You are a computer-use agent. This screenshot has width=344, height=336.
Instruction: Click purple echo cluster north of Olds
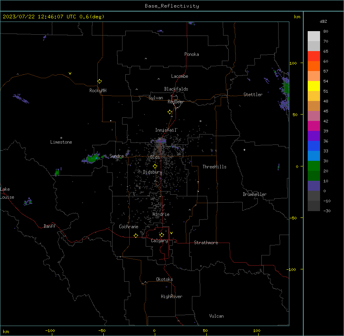click(160, 141)
